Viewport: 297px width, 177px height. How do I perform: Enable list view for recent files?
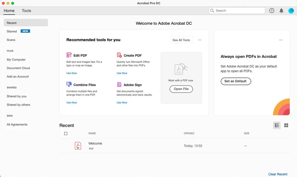point(276,125)
